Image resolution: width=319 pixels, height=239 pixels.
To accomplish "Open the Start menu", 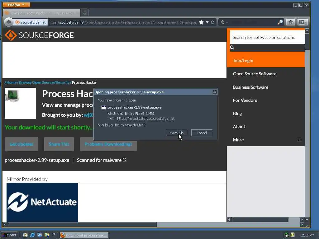I will (x=9, y=235).
